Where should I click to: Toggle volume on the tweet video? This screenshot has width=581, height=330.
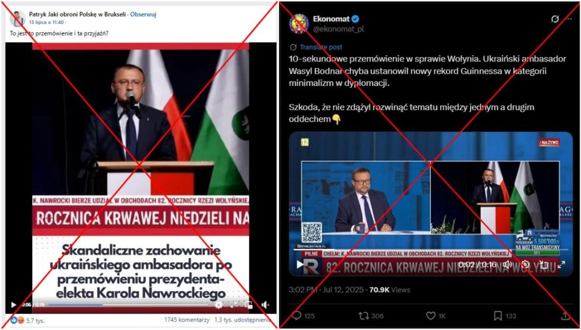507,264
